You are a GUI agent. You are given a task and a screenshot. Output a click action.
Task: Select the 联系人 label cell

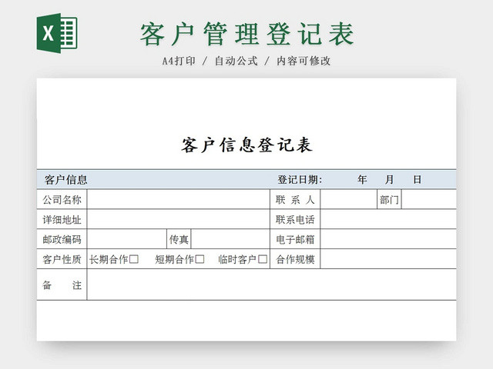click(295, 199)
